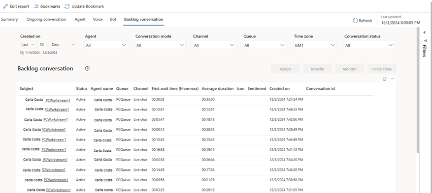Open the Ongoing conversation tab
This screenshot has width=432, height=193.
tap(46, 20)
